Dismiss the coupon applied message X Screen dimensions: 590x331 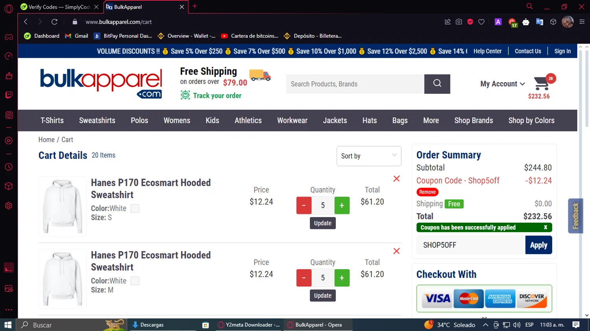point(546,227)
